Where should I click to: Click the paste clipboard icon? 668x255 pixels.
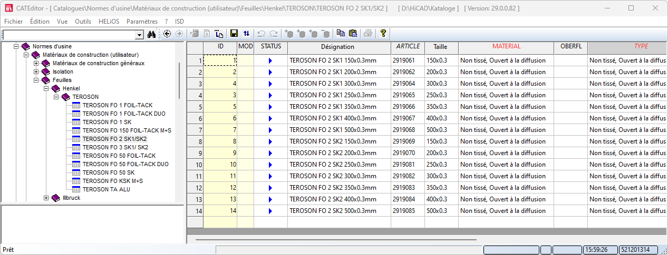click(x=353, y=34)
